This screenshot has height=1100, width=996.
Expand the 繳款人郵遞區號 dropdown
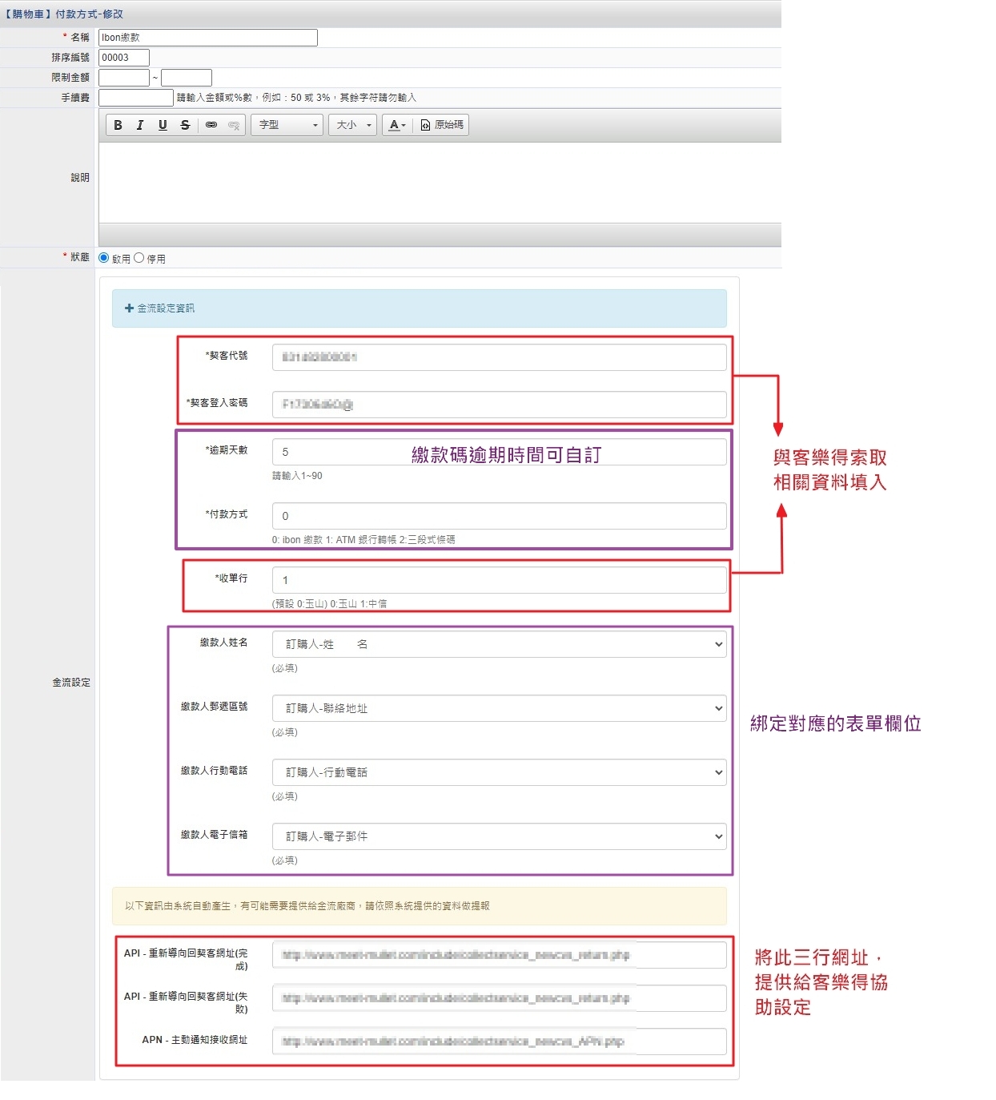(x=499, y=708)
